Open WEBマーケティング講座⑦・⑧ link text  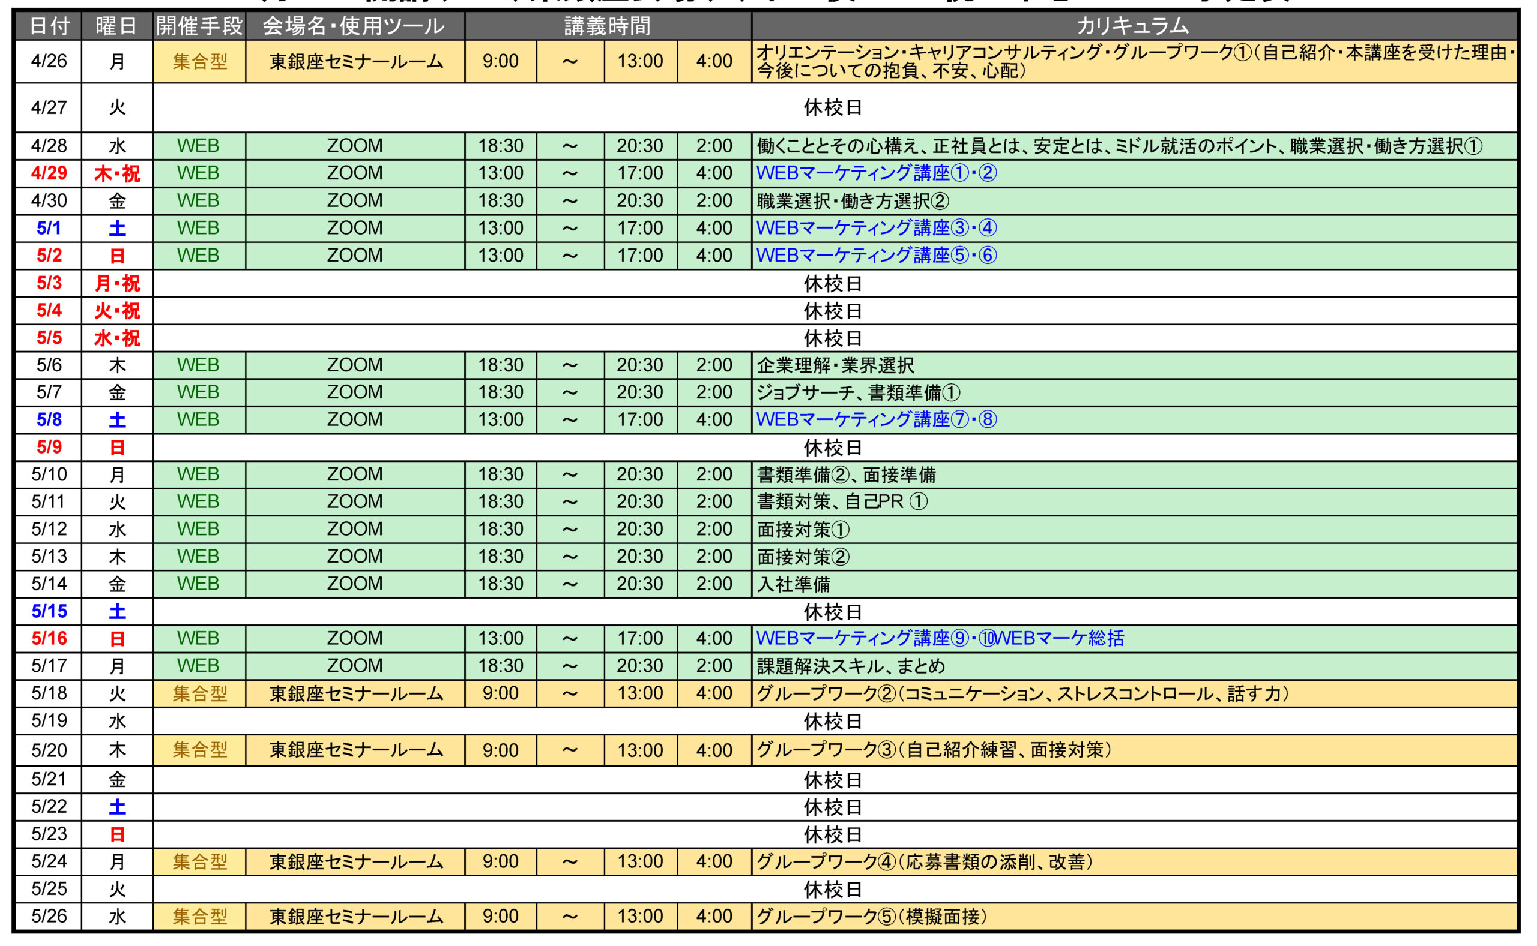877,419
